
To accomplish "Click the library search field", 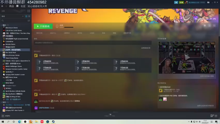I will (15, 21).
